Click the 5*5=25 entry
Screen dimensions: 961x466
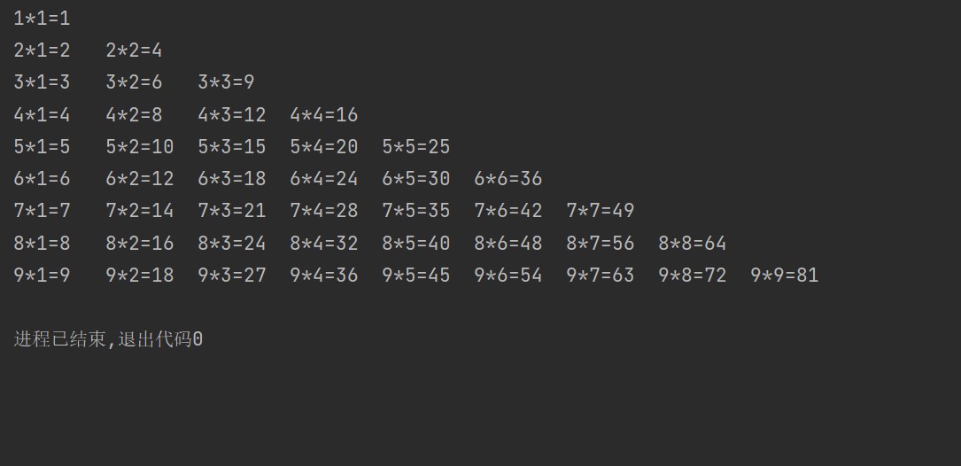click(x=415, y=147)
